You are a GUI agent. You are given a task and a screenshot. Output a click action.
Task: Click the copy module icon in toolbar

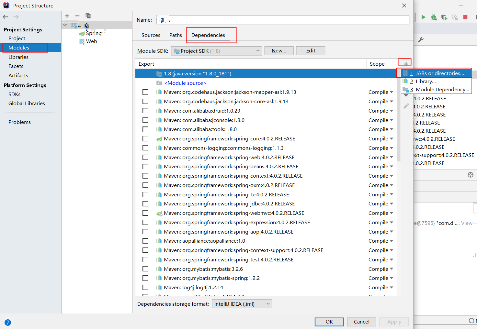tap(88, 16)
